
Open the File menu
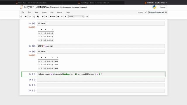tap(23, 12)
